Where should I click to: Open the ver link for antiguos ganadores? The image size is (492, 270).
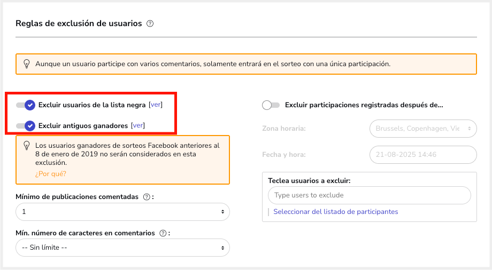coord(138,126)
